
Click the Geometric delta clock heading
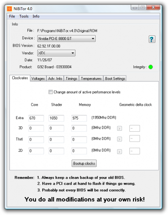tap(136, 105)
